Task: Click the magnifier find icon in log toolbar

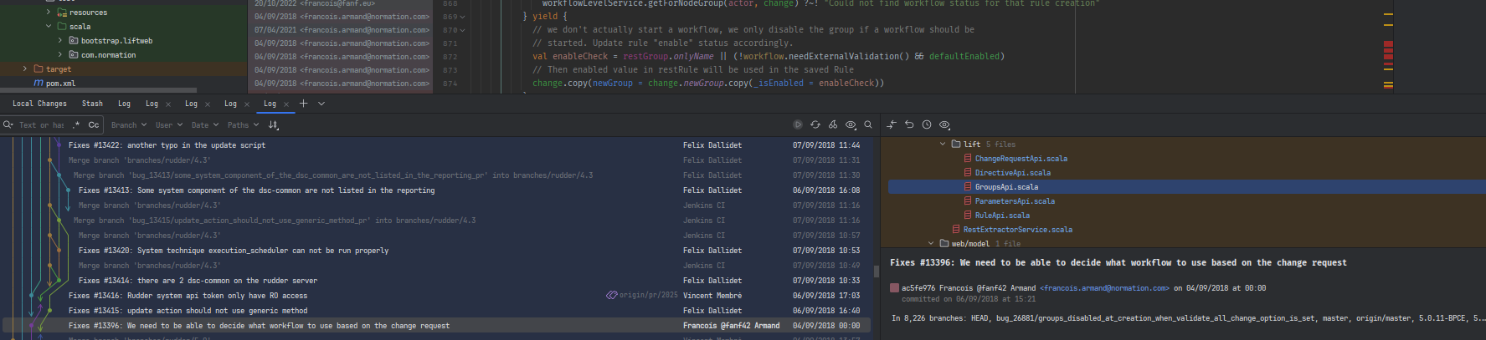Action: point(868,124)
